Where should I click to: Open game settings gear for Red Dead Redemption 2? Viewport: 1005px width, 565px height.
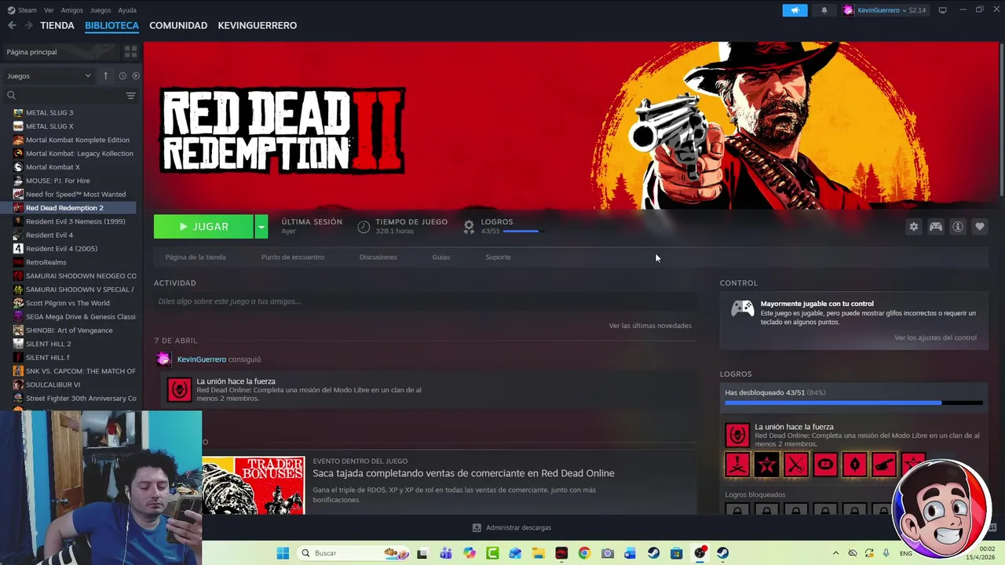tap(913, 227)
